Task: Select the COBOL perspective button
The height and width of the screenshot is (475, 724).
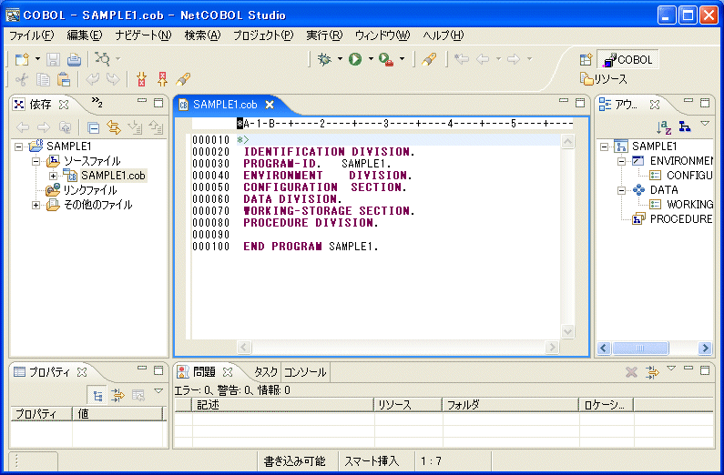Action: (x=627, y=59)
